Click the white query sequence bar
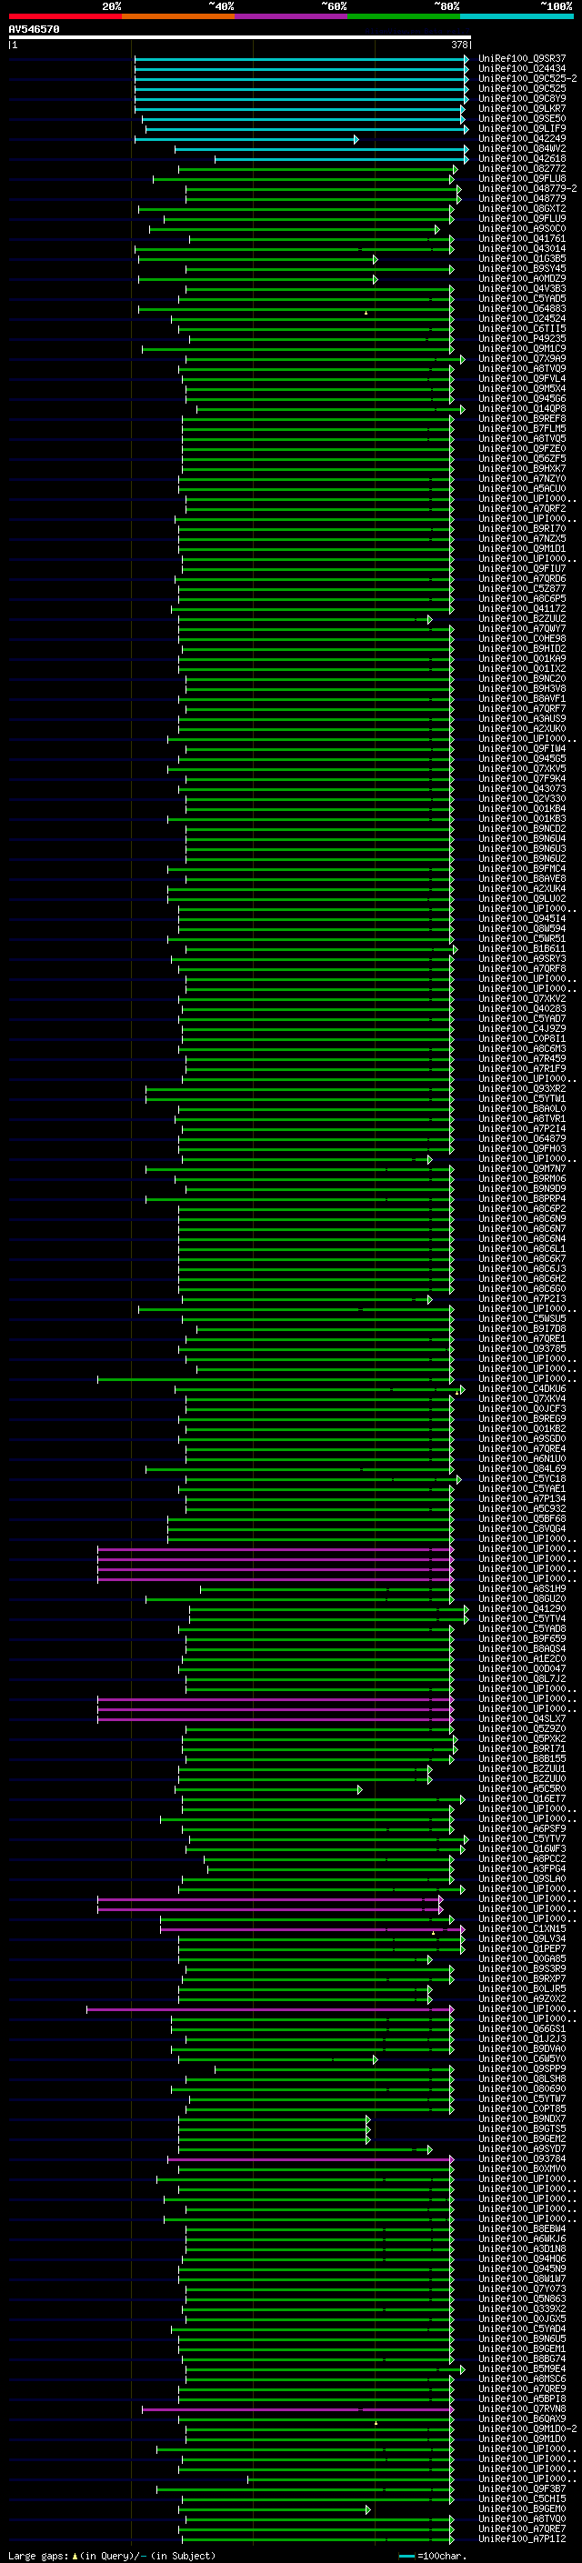The image size is (582, 2563). [240, 38]
